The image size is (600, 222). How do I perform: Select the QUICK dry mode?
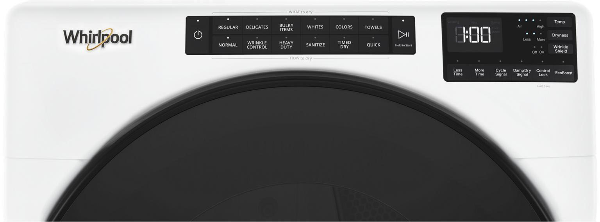373,44
